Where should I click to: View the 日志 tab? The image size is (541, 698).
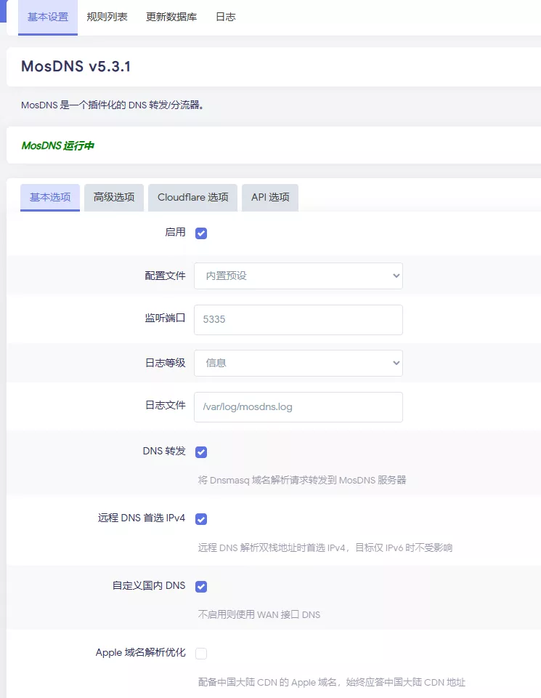pos(225,17)
